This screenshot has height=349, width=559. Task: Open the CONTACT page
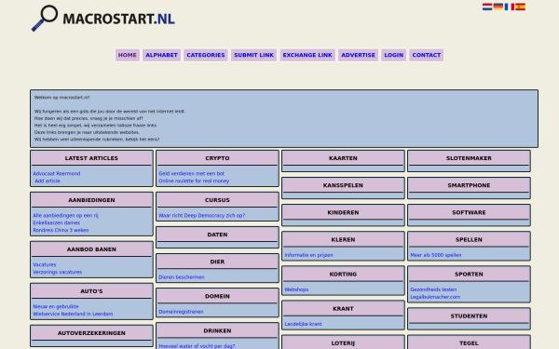point(427,55)
